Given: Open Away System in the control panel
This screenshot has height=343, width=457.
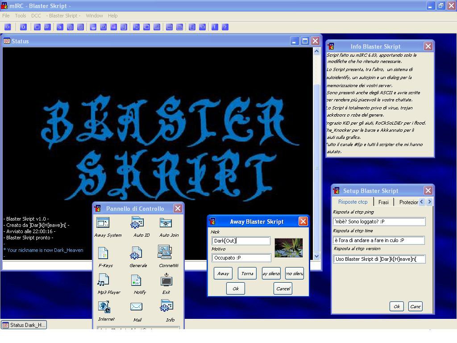Looking at the screenshot, I should [103, 223].
